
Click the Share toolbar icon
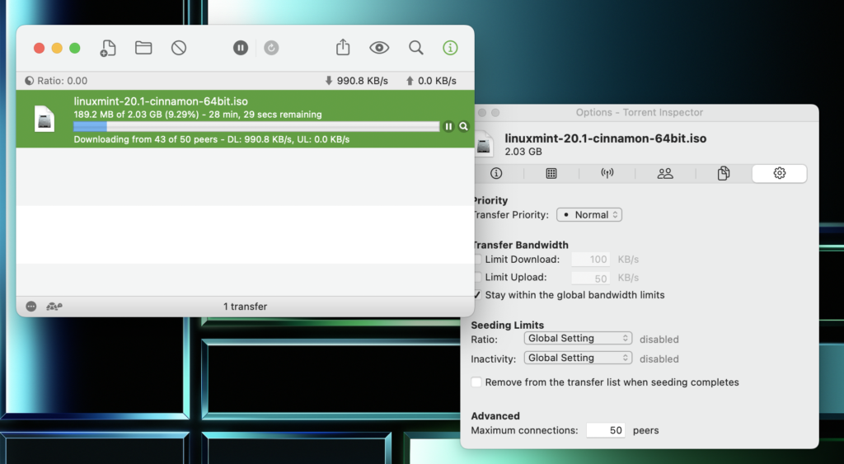click(343, 47)
